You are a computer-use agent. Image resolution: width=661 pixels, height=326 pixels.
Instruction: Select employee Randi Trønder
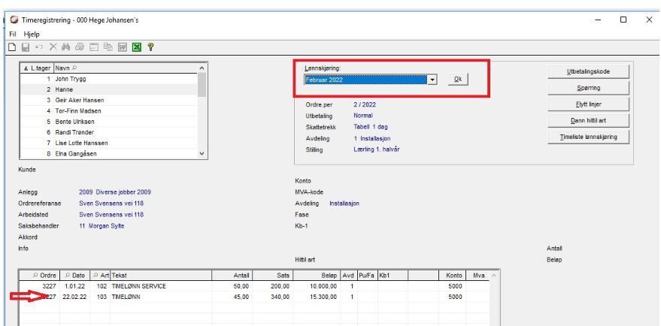109,132
